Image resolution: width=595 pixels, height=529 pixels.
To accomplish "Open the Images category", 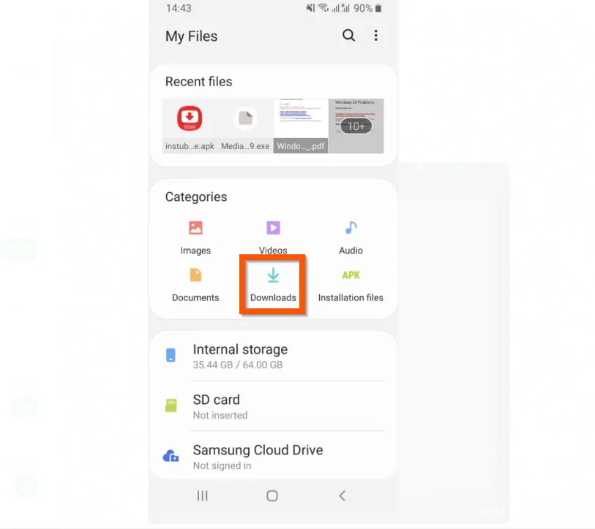I will [195, 235].
